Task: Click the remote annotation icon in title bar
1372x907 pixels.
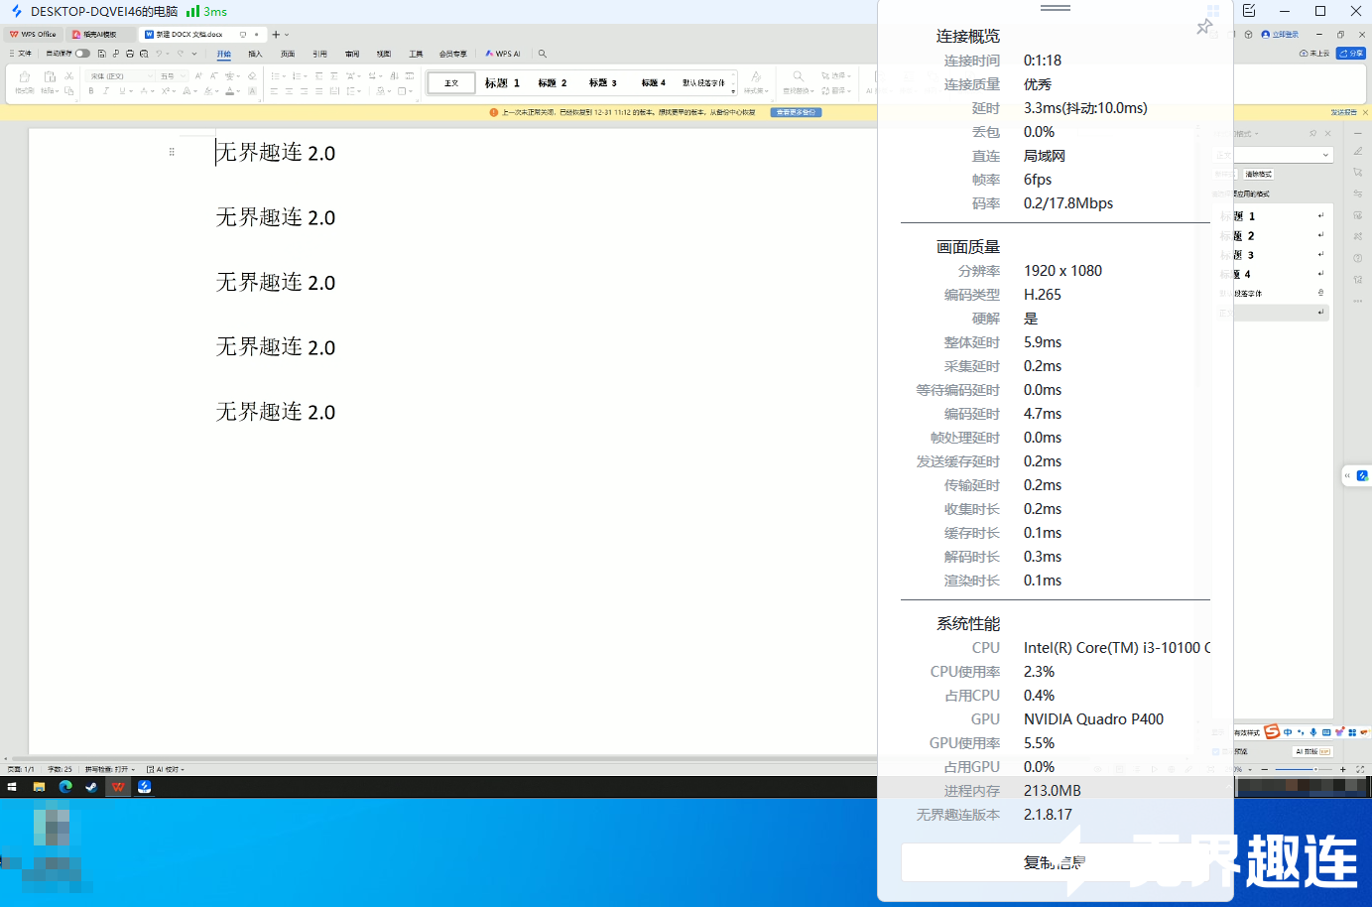Action: pyautogui.click(x=1249, y=11)
